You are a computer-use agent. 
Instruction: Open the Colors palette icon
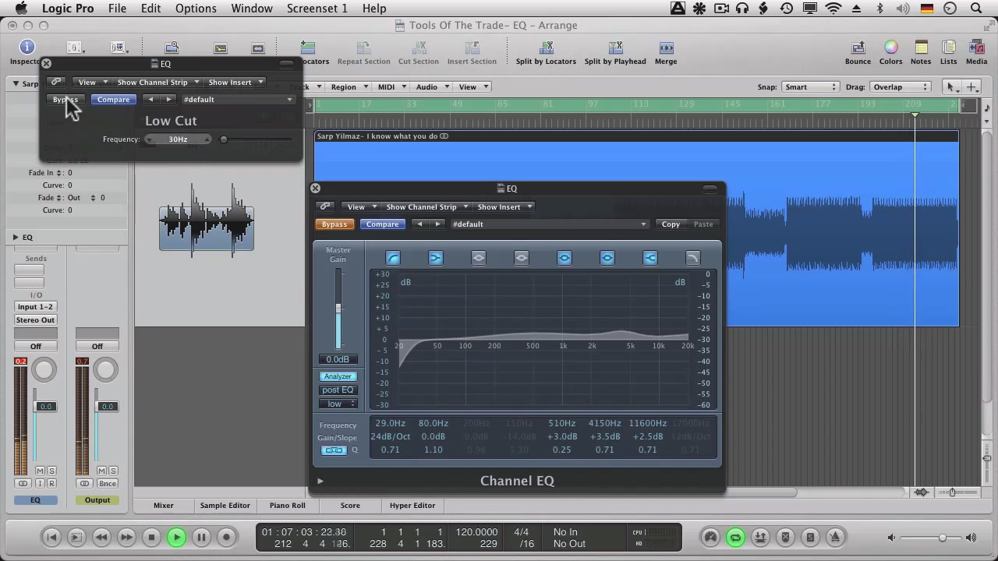pos(890,48)
